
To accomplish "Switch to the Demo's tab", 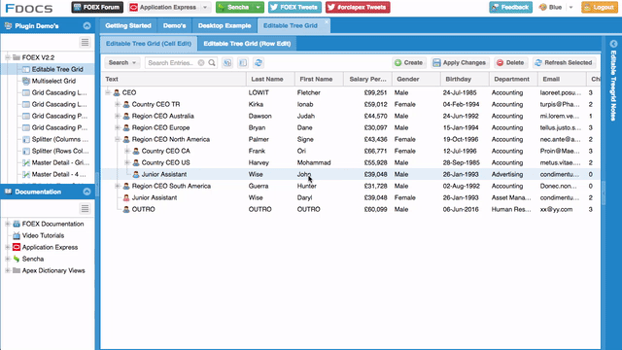I will [x=174, y=26].
